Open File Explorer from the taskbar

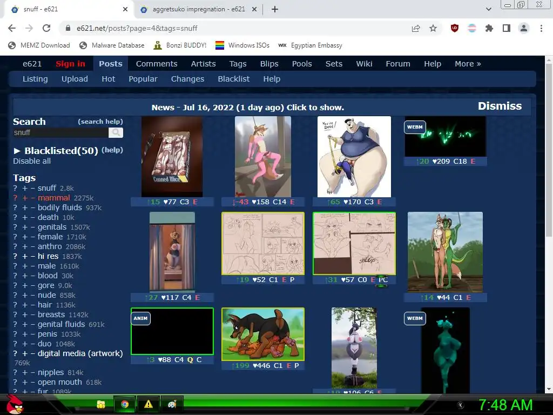tap(101, 404)
